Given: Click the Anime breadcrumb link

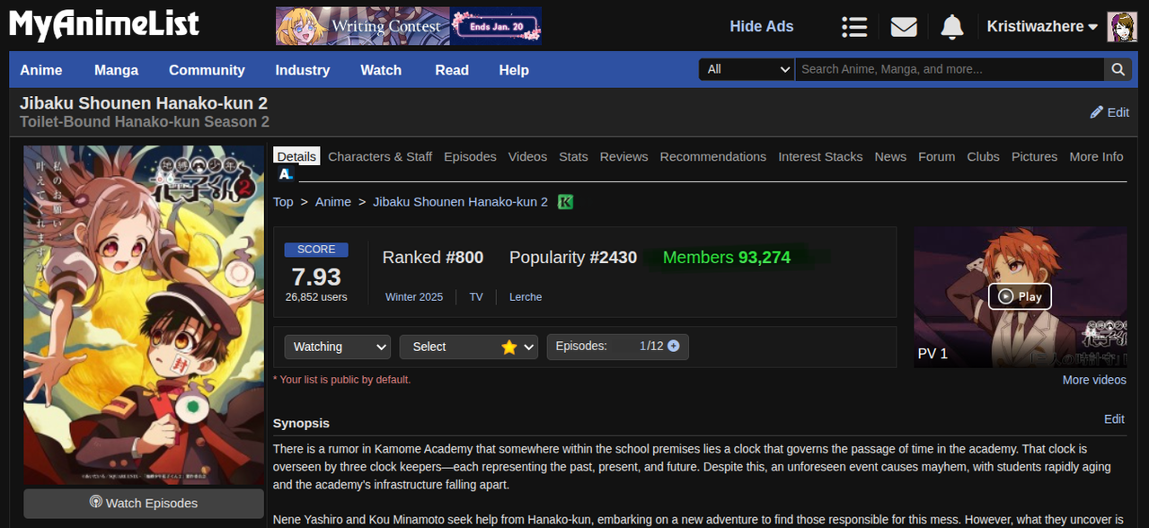Looking at the screenshot, I should point(333,202).
